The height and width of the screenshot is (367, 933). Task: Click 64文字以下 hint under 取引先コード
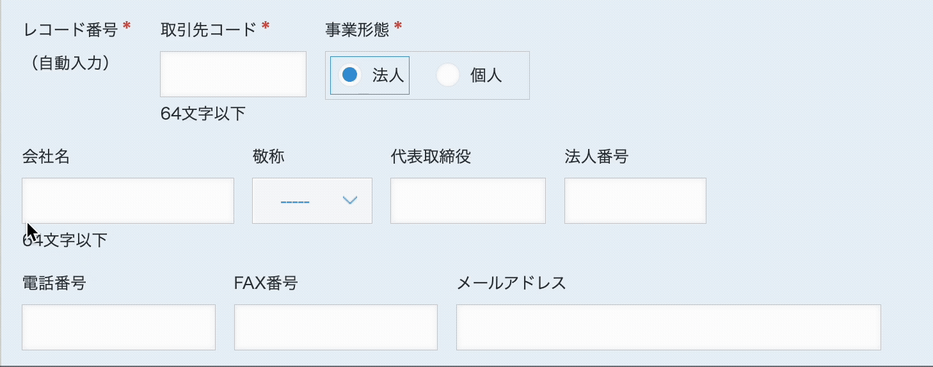(x=203, y=114)
